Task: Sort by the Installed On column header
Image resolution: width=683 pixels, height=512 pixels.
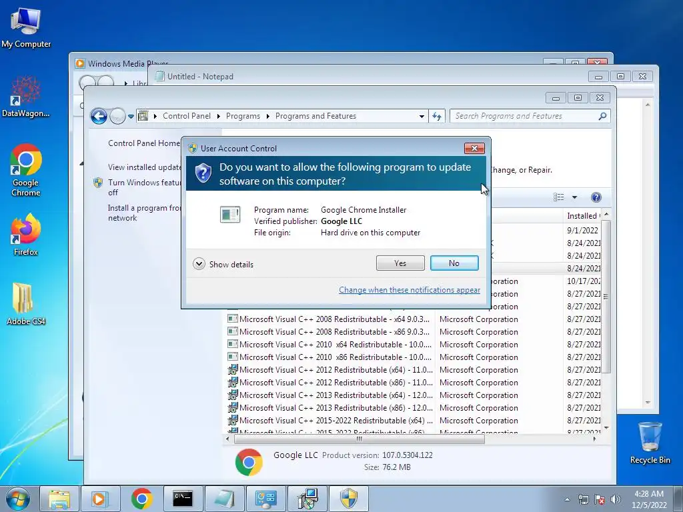Action: click(582, 215)
